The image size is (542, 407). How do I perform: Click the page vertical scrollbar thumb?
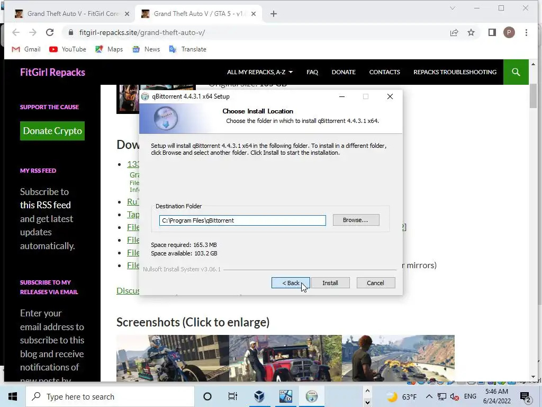click(533, 96)
